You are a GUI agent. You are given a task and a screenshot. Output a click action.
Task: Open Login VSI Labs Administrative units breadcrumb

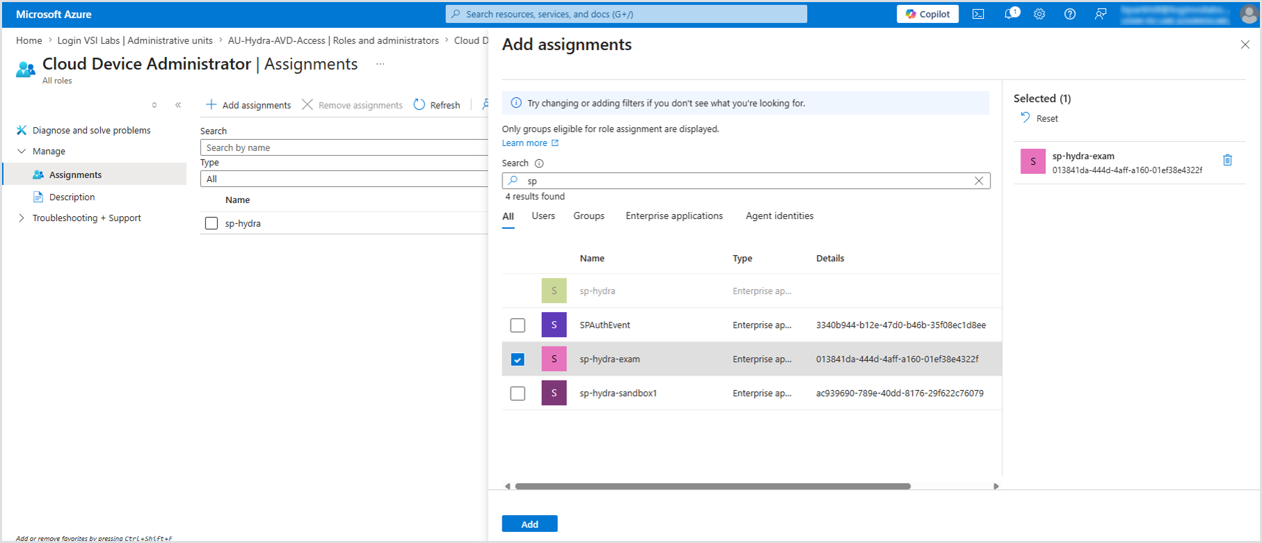pyautogui.click(x=135, y=40)
